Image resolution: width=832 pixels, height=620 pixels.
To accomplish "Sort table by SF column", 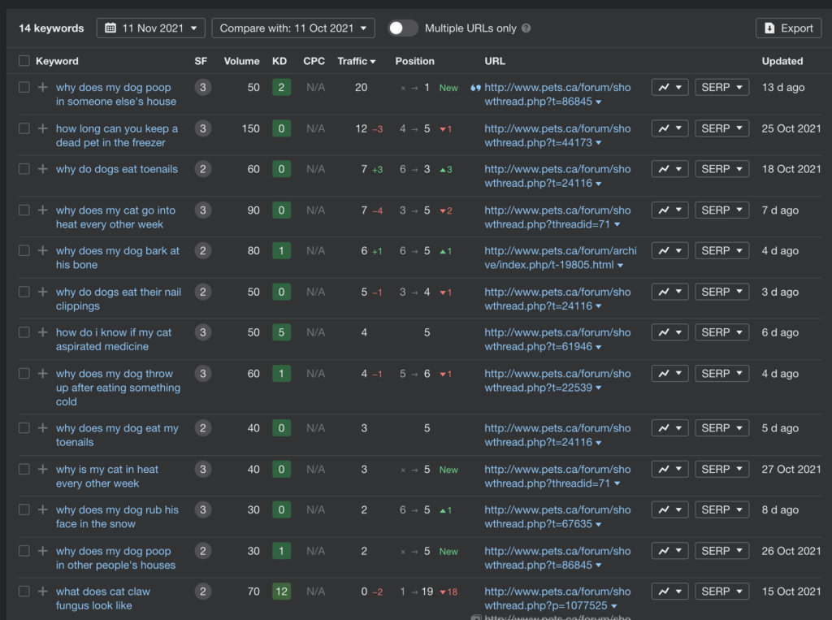I will pyautogui.click(x=201, y=61).
